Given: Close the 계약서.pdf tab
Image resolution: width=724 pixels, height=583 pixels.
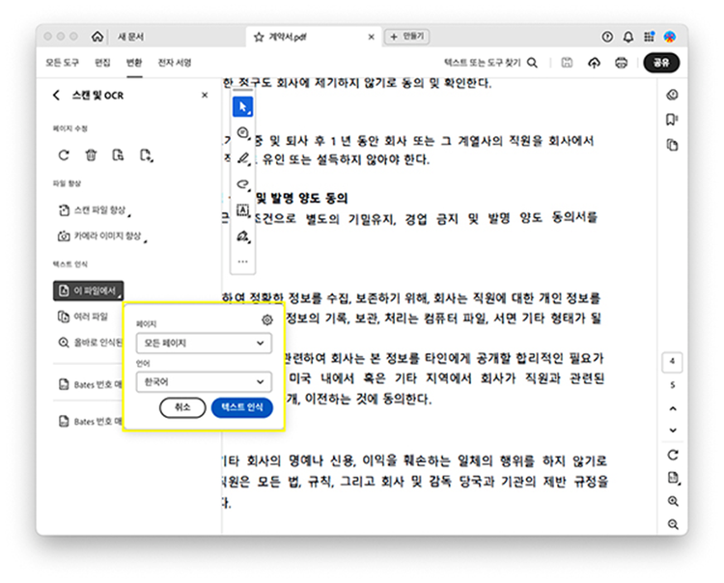Looking at the screenshot, I should click(x=372, y=37).
